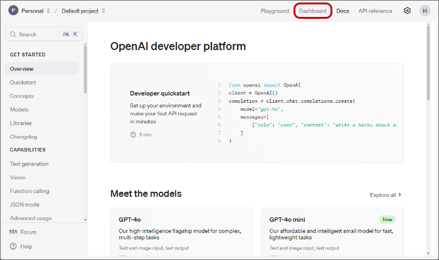439x260 pixels.
Task: Select the Docs tab
Action: click(x=342, y=11)
